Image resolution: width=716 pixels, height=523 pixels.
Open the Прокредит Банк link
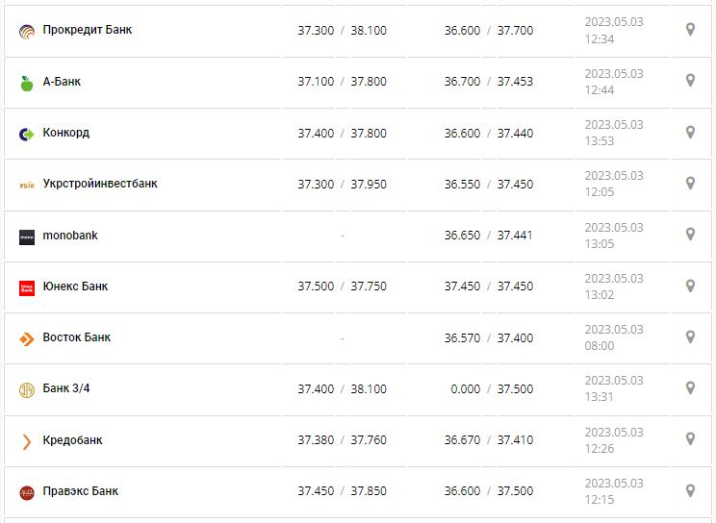[88, 30]
